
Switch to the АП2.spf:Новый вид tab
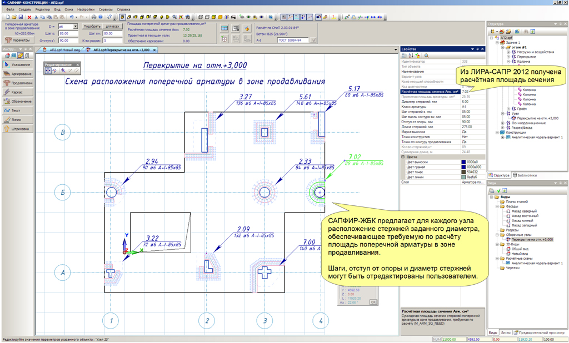[64, 50]
